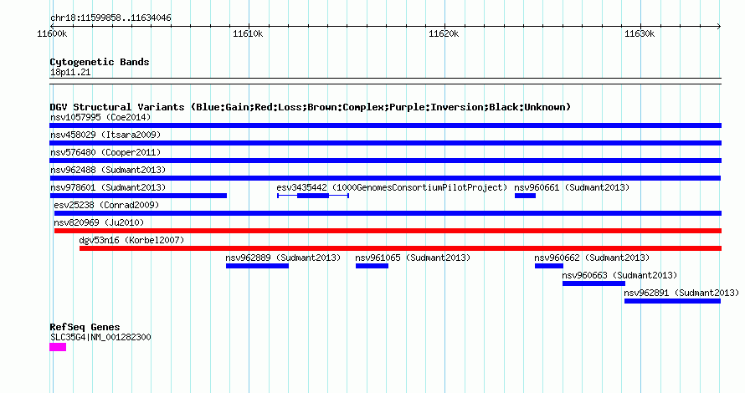Click the 'nsv960662 (Sudmant2013)' label
This screenshot has height=393, width=745.
pyautogui.click(x=592, y=258)
